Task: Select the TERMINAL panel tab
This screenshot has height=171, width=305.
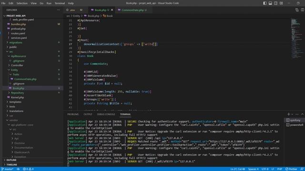Action: [x=125, y=114]
